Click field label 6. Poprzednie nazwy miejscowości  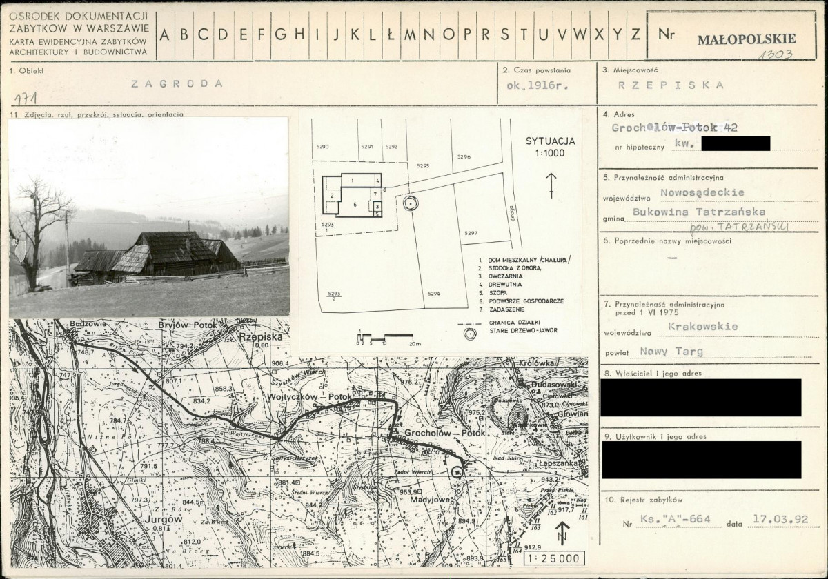tap(667, 241)
